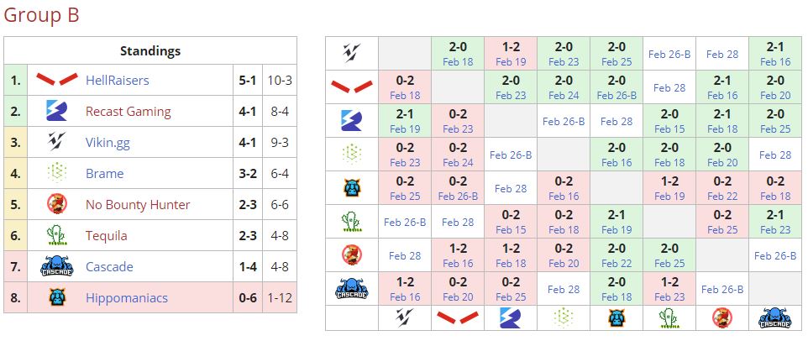
Task: Click the Tequila logo in crosstable's left column
Action: tap(351, 222)
